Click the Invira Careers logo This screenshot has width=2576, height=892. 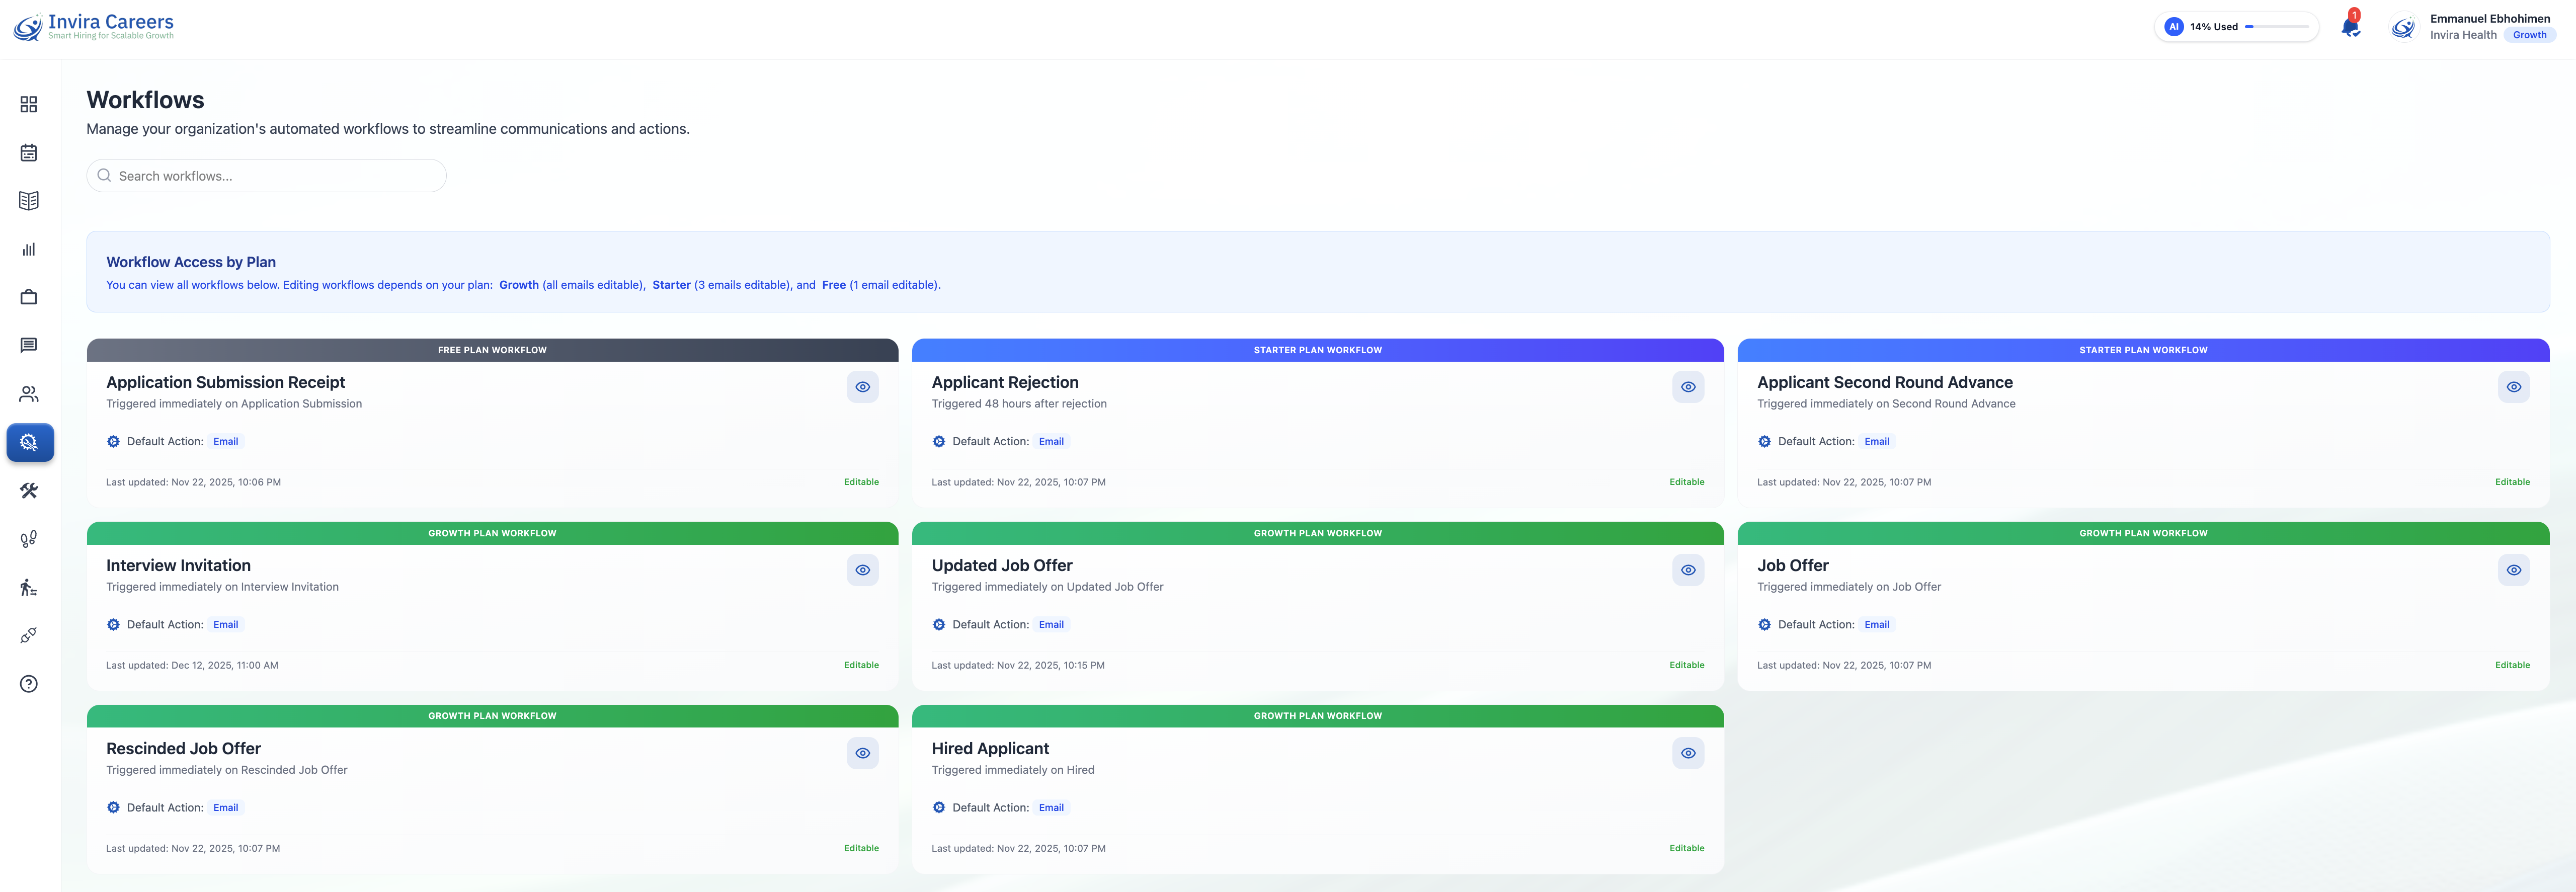(95, 26)
